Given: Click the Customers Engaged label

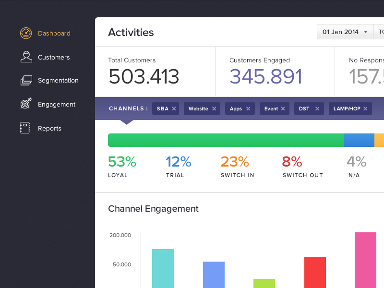Looking at the screenshot, I should pyautogui.click(x=260, y=60).
